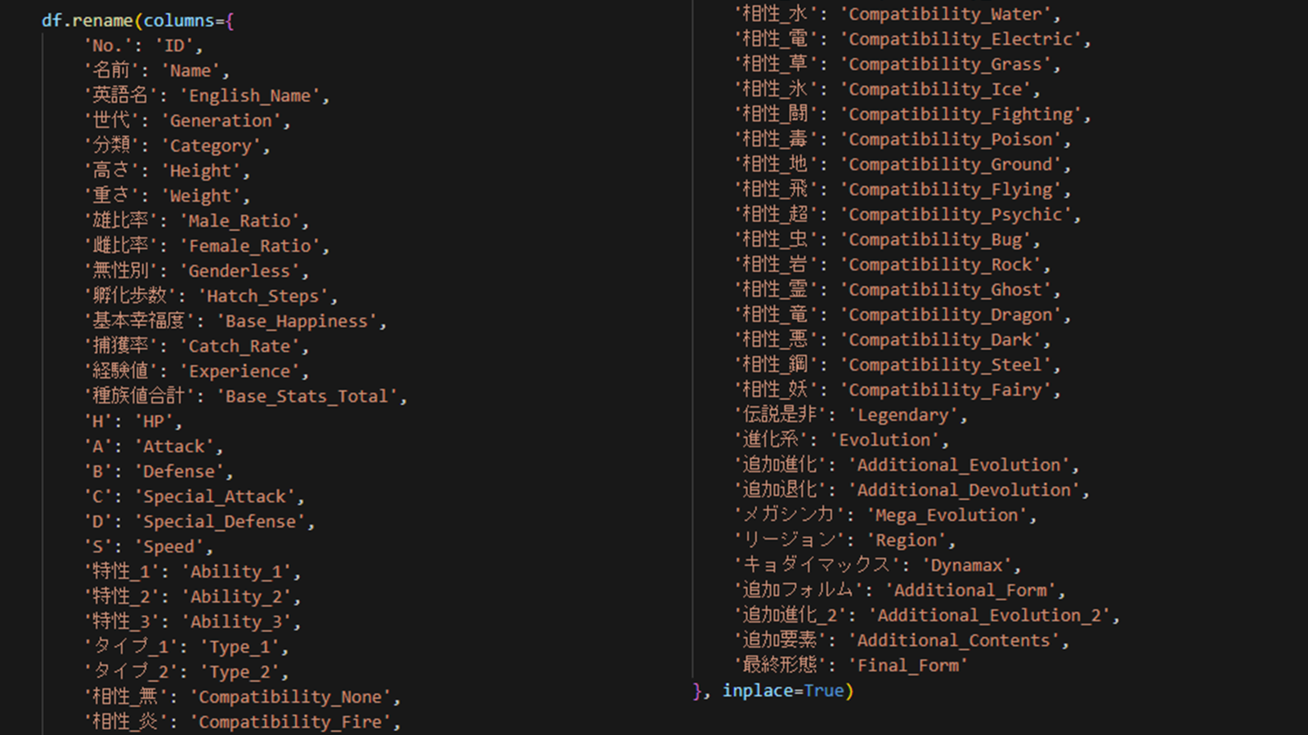1308x735 pixels.
Task: Select the 'Final_Form' value
Action: (908, 666)
